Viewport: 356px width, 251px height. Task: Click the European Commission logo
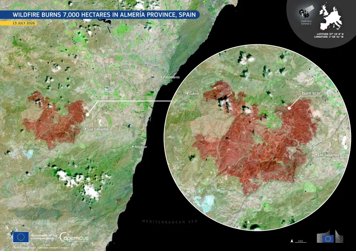330,236
